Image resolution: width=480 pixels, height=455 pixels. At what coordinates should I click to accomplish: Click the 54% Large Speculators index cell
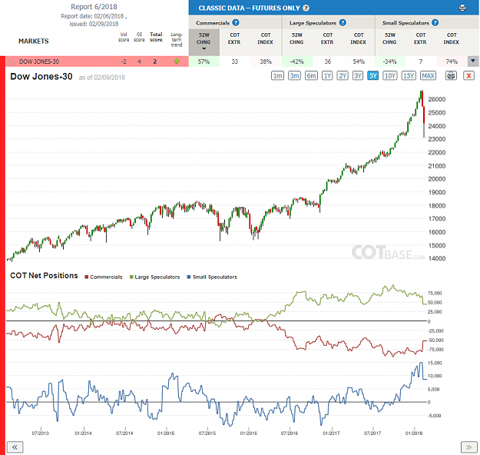(359, 61)
